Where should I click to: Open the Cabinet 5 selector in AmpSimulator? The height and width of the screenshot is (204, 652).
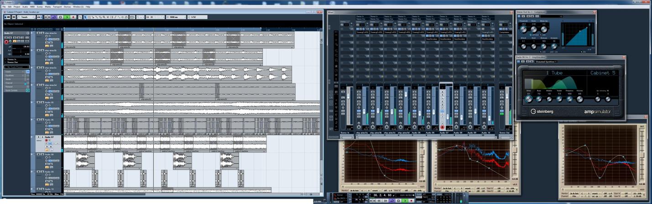click(603, 73)
